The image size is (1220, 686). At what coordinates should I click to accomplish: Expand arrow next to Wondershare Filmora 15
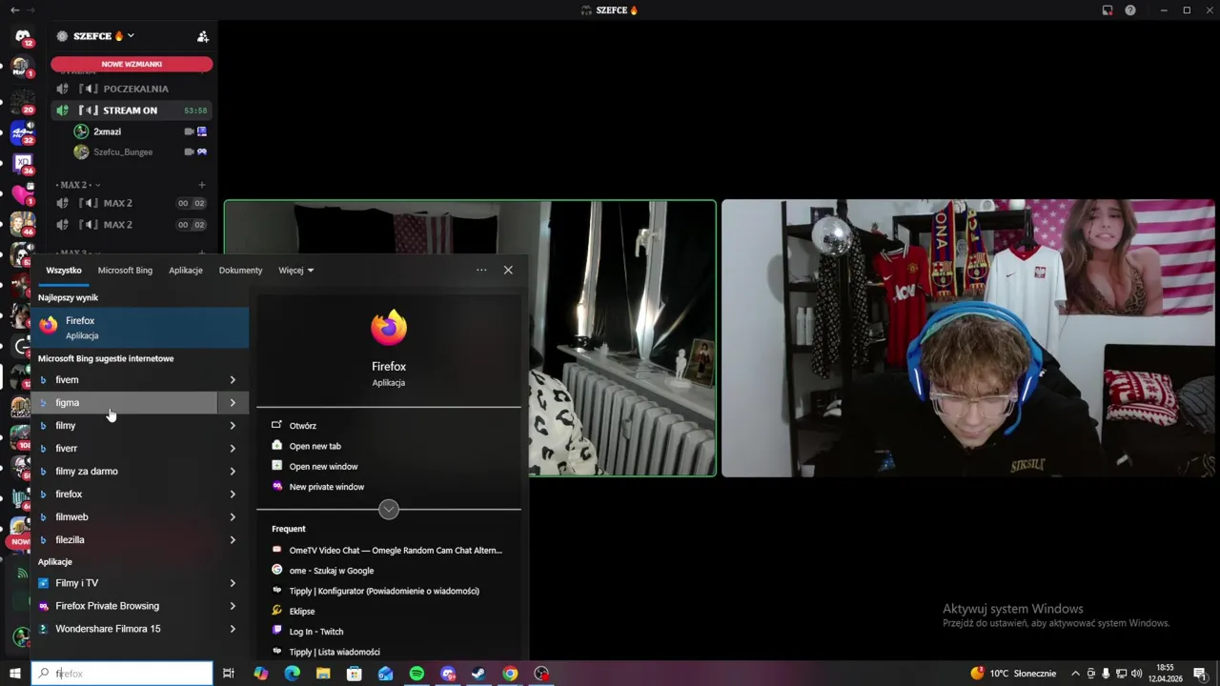click(233, 629)
